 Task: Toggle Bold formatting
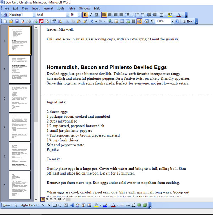click(85, 15)
